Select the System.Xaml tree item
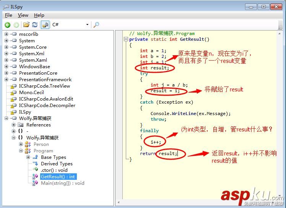Image resolution: width=286 pixels, height=208 pixels. click(33, 60)
